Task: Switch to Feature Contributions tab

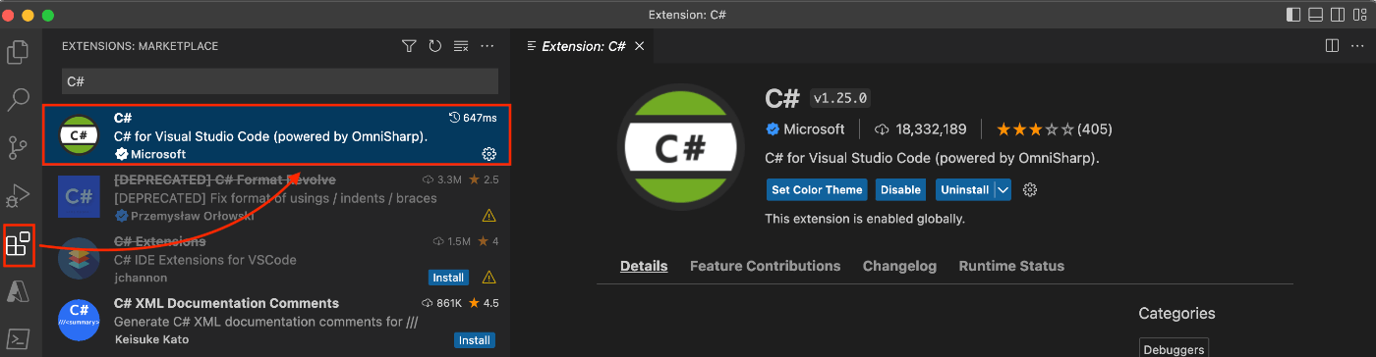Action: click(x=765, y=266)
